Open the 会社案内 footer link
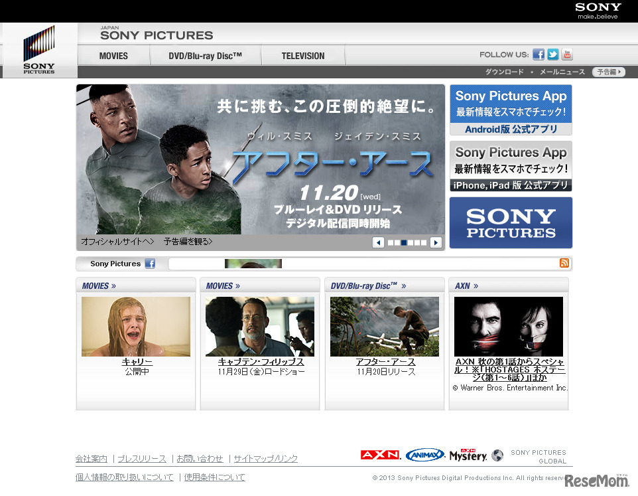 [x=92, y=459]
